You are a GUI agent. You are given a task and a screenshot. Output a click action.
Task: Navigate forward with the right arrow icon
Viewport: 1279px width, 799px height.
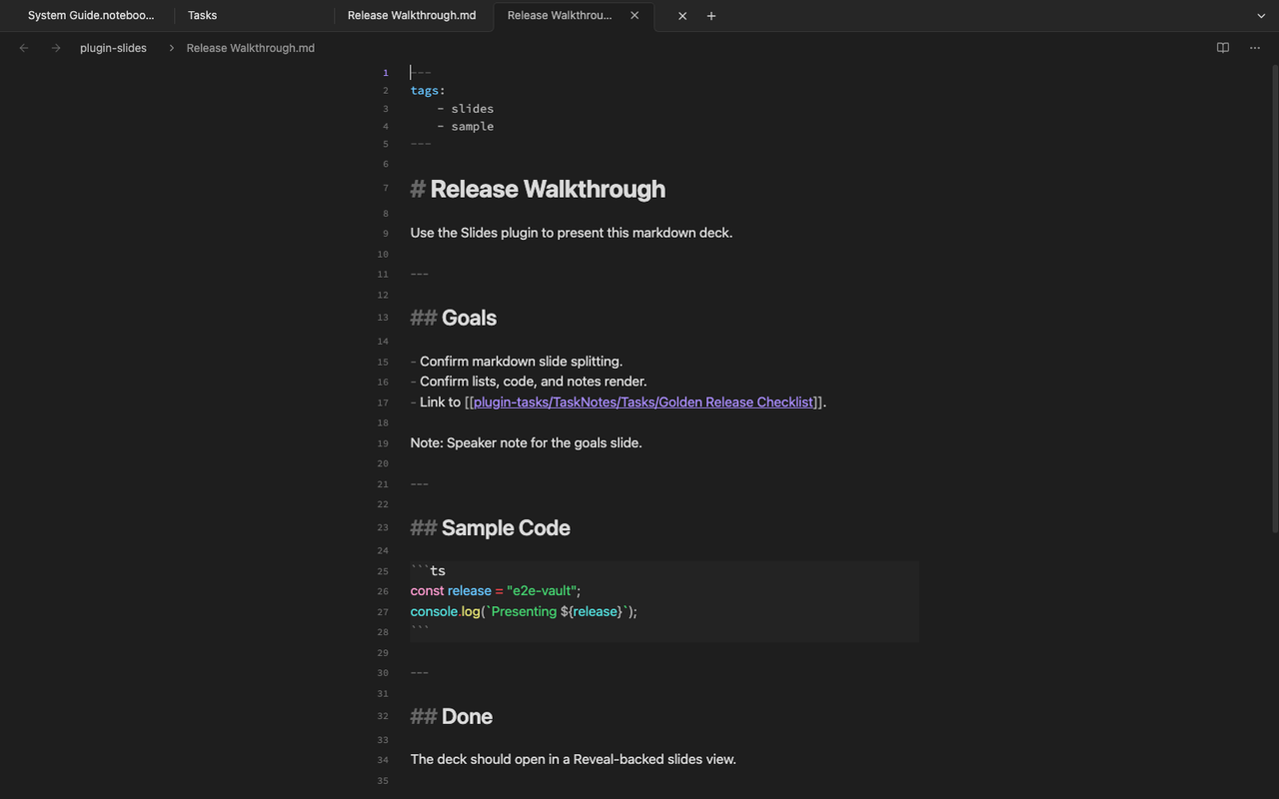[x=56, y=48]
